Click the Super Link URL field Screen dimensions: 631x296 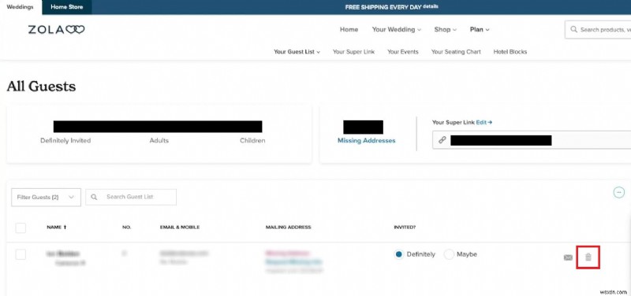[532, 140]
